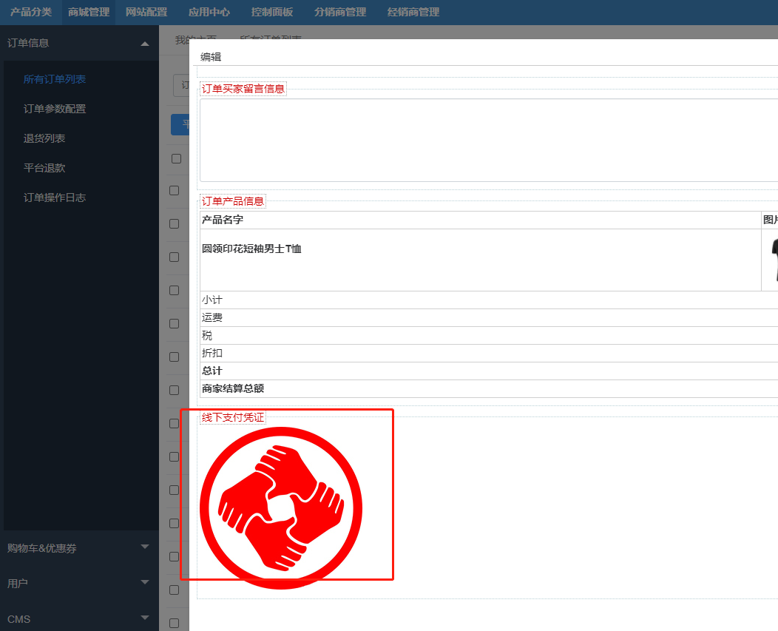Click the 商家结算总额 row label
Image resolution: width=778 pixels, height=631 pixels.
pyautogui.click(x=233, y=388)
